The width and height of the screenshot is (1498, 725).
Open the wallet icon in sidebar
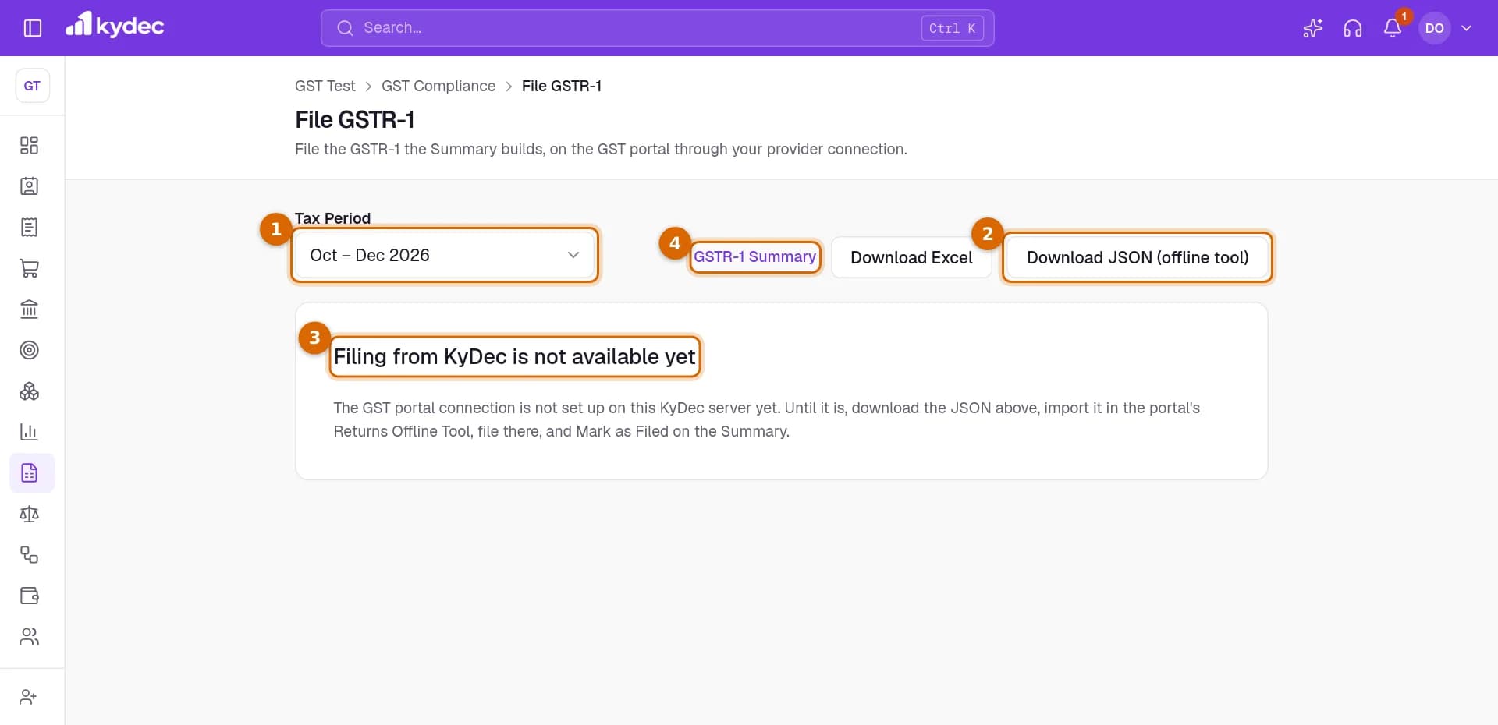click(29, 596)
